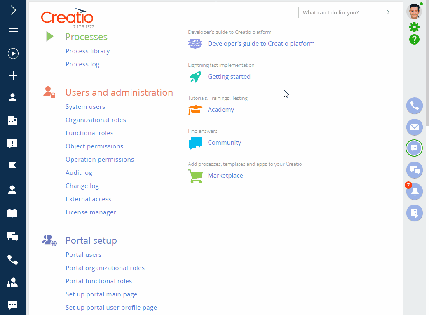This screenshot has width=429, height=315.
Task: Open Process library link
Action: tap(87, 51)
